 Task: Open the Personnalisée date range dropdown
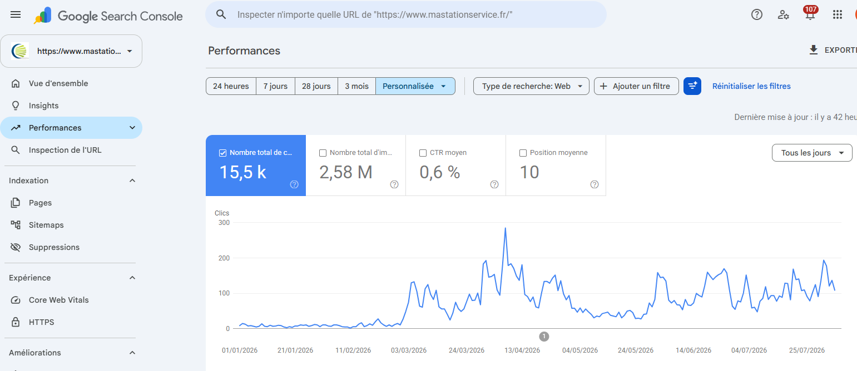(x=415, y=86)
